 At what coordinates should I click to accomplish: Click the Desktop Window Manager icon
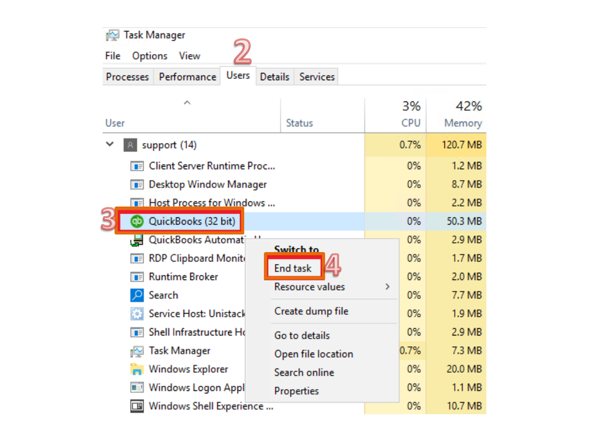point(137,185)
